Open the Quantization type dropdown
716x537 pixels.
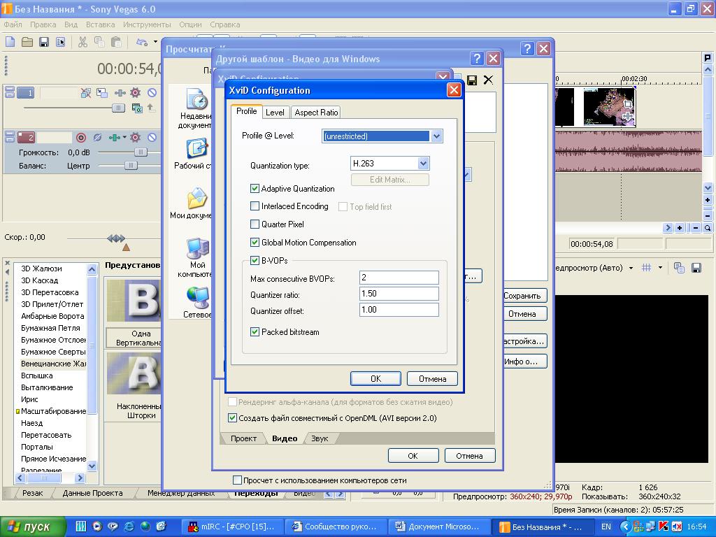click(x=423, y=164)
